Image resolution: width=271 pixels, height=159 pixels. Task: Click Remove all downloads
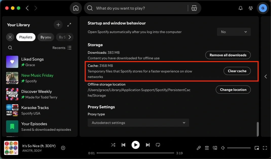tap(228, 55)
